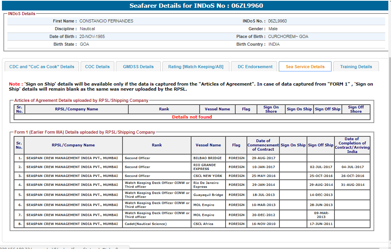Click the BILBAO BRIDGE vessel name cell
The width and height of the screenshot is (391, 249).
207,158
